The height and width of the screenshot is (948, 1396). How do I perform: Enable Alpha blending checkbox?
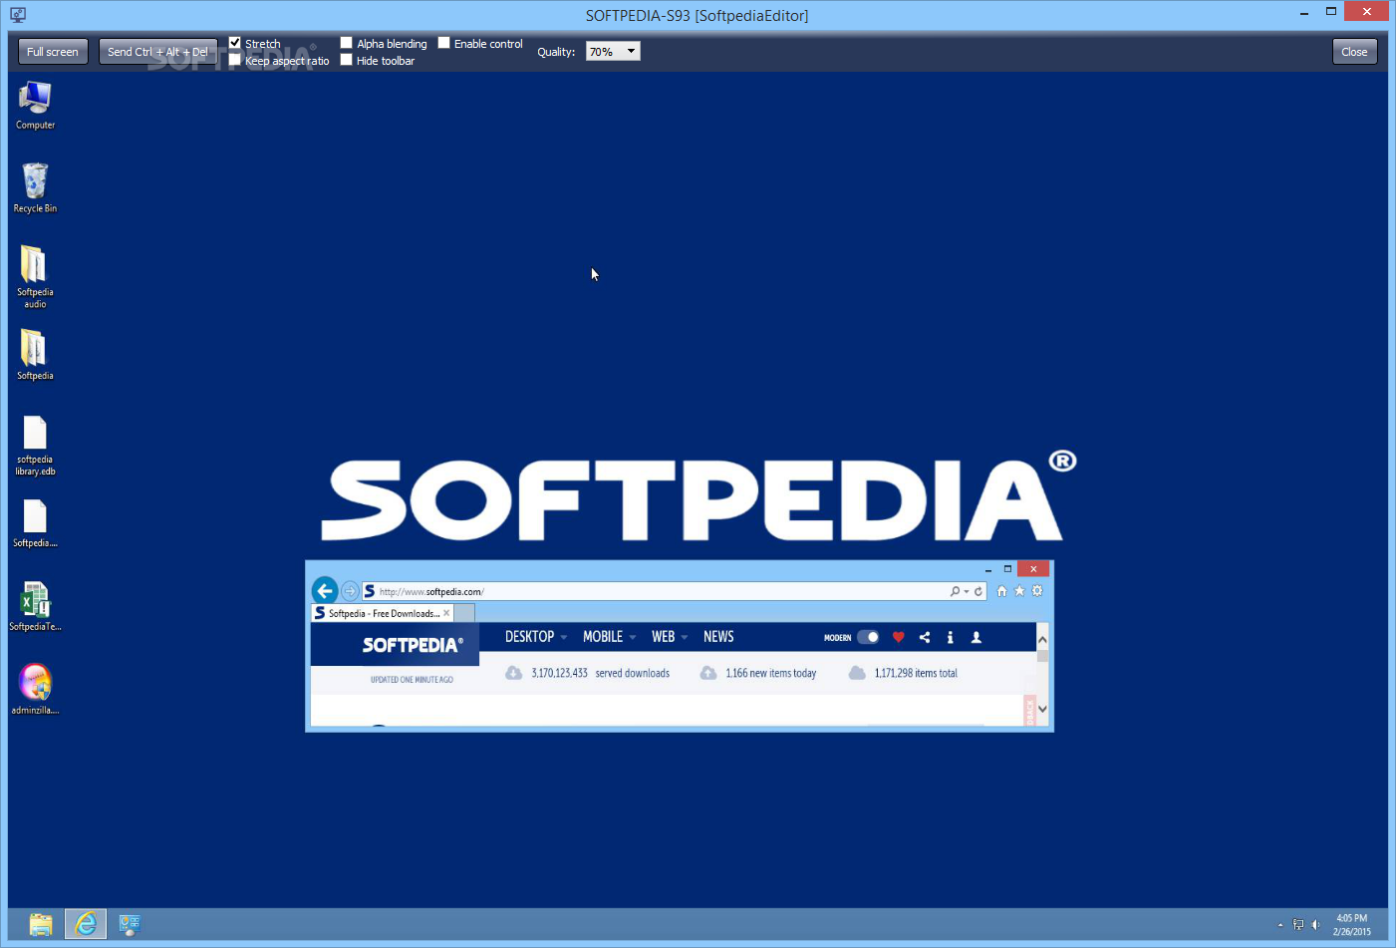coord(347,43)
